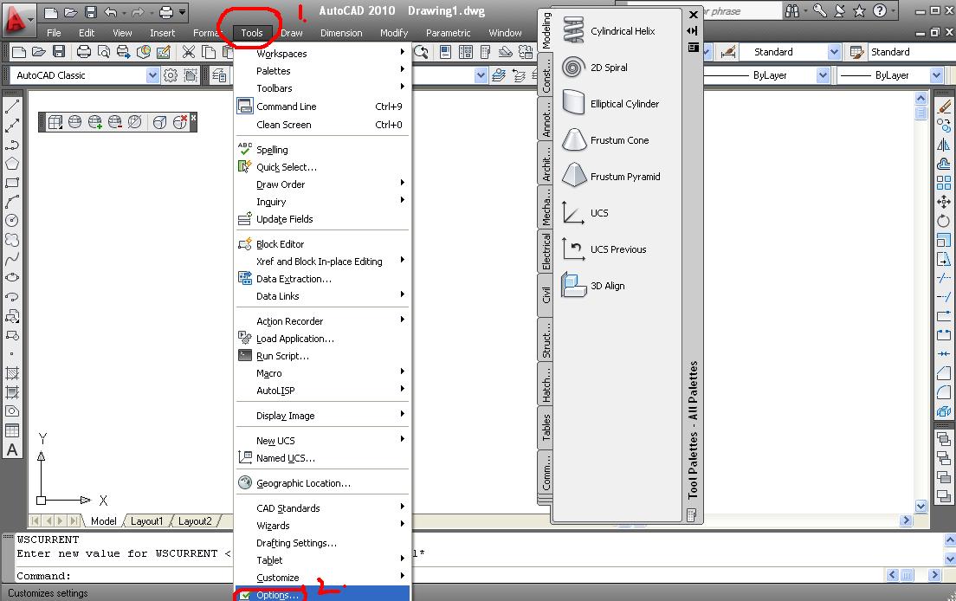Click the Erase tool in Modify toolbar

(x=943, y=107)
